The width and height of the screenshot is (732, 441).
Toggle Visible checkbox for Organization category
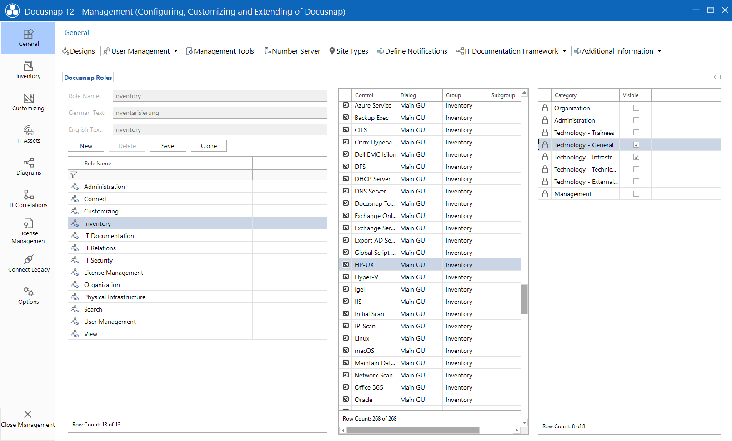(636, 108)
